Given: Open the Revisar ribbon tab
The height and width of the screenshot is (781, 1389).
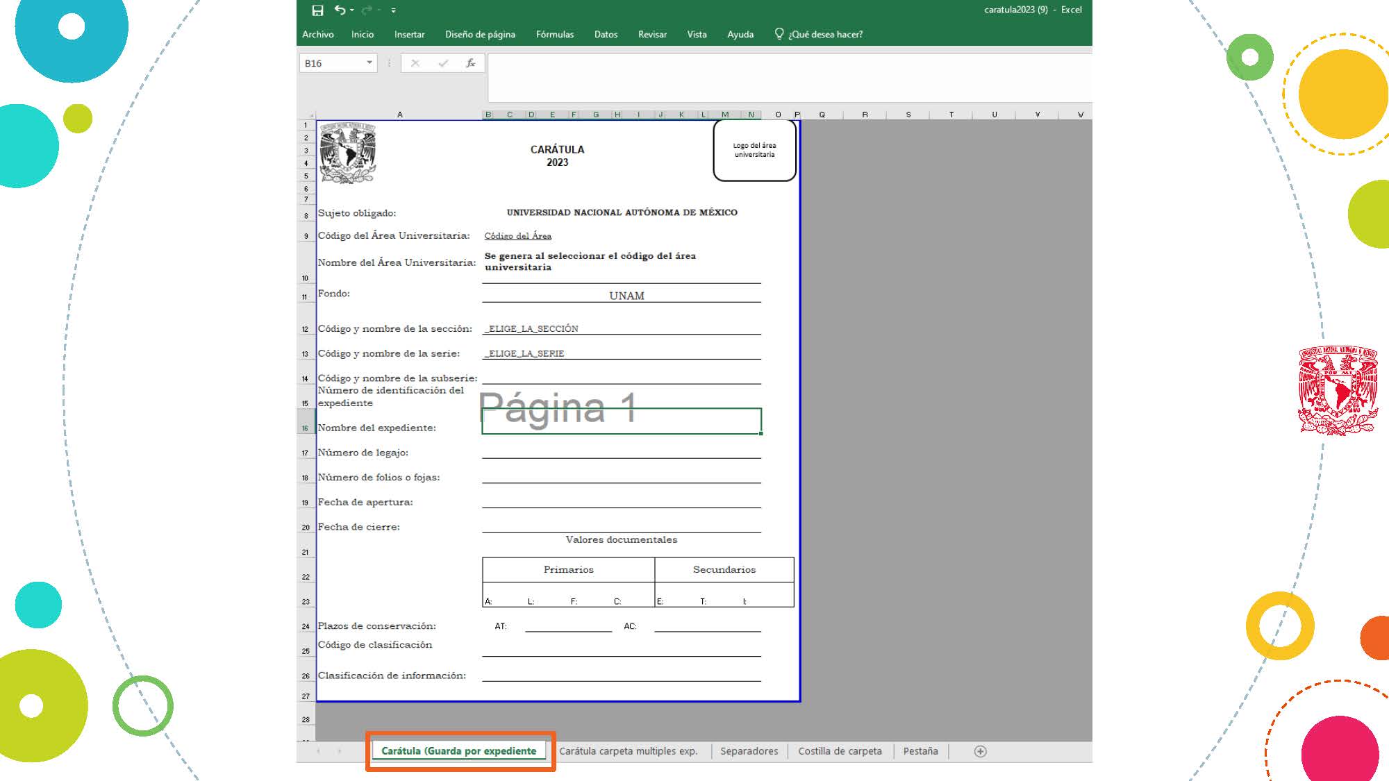Looking at the screenshot, I should [x=652, y=34].
